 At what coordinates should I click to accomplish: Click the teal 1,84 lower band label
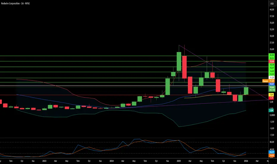(271, 110)
